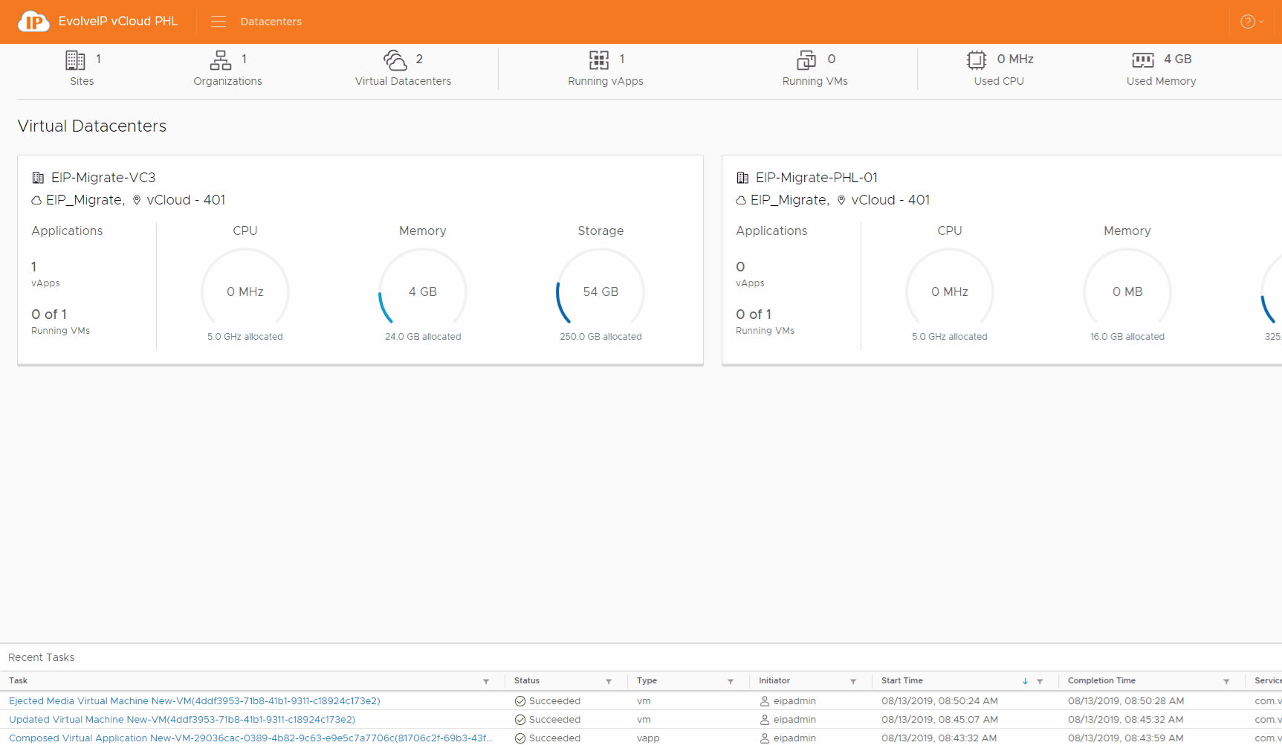Click the EvolveIP cloud logo
The image size is (1282, 745).
33,22
